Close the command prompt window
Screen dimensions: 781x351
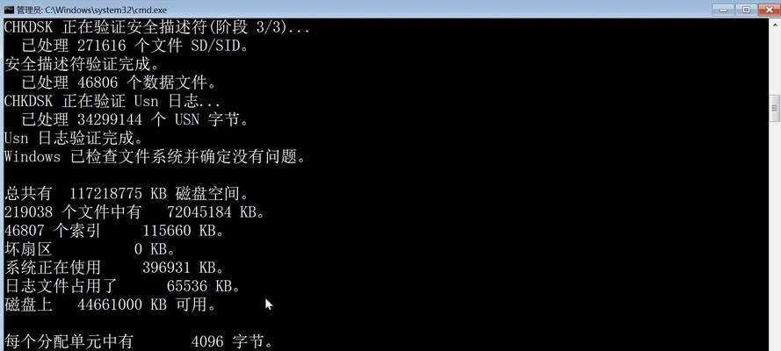tap(769, 10)
